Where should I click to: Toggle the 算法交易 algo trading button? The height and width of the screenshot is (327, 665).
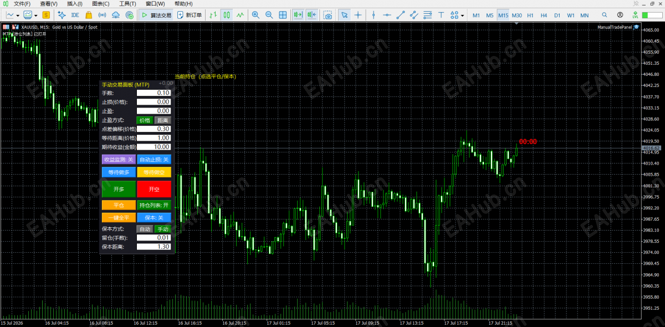(x=156, y=15)
